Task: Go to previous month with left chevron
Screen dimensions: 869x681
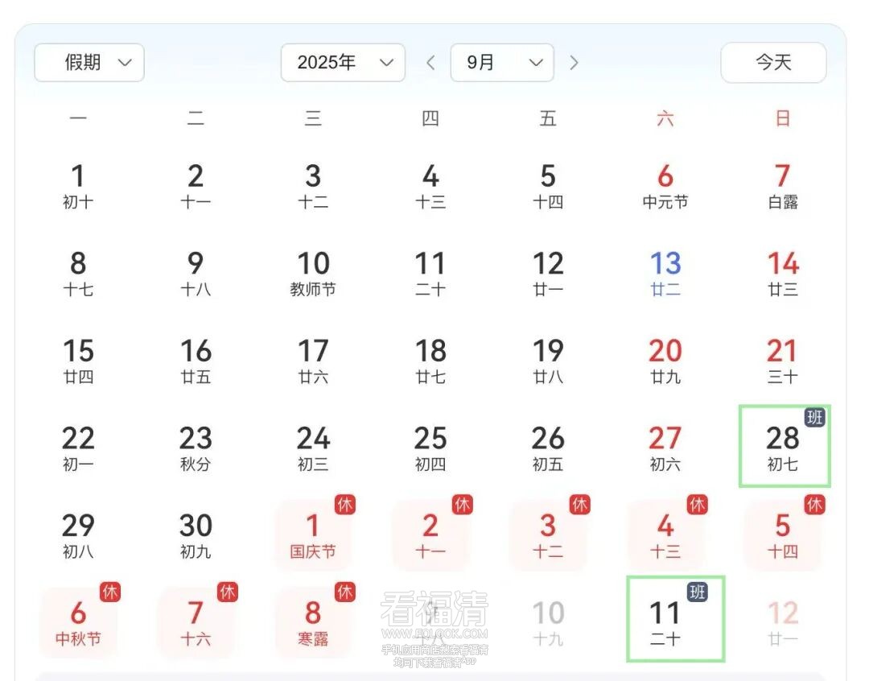Action: click(x=430, y=63)
